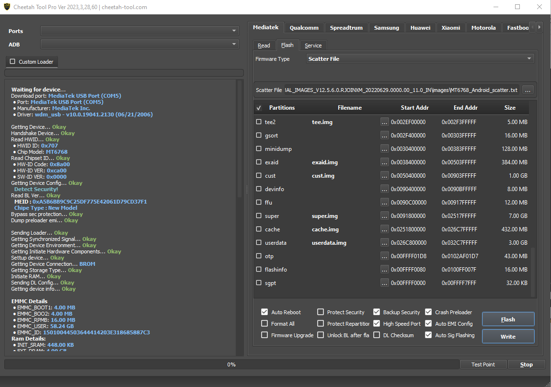Open the Ports dropdown
This screenshot has height=387, width=551.
click(x=140, y=31)
